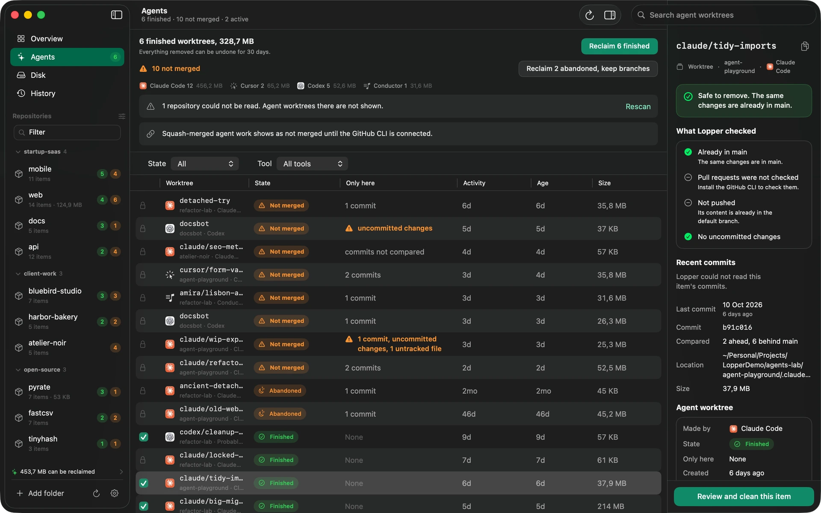
Task: Open the Tool filter dropdown
Action: pos(312,164)
